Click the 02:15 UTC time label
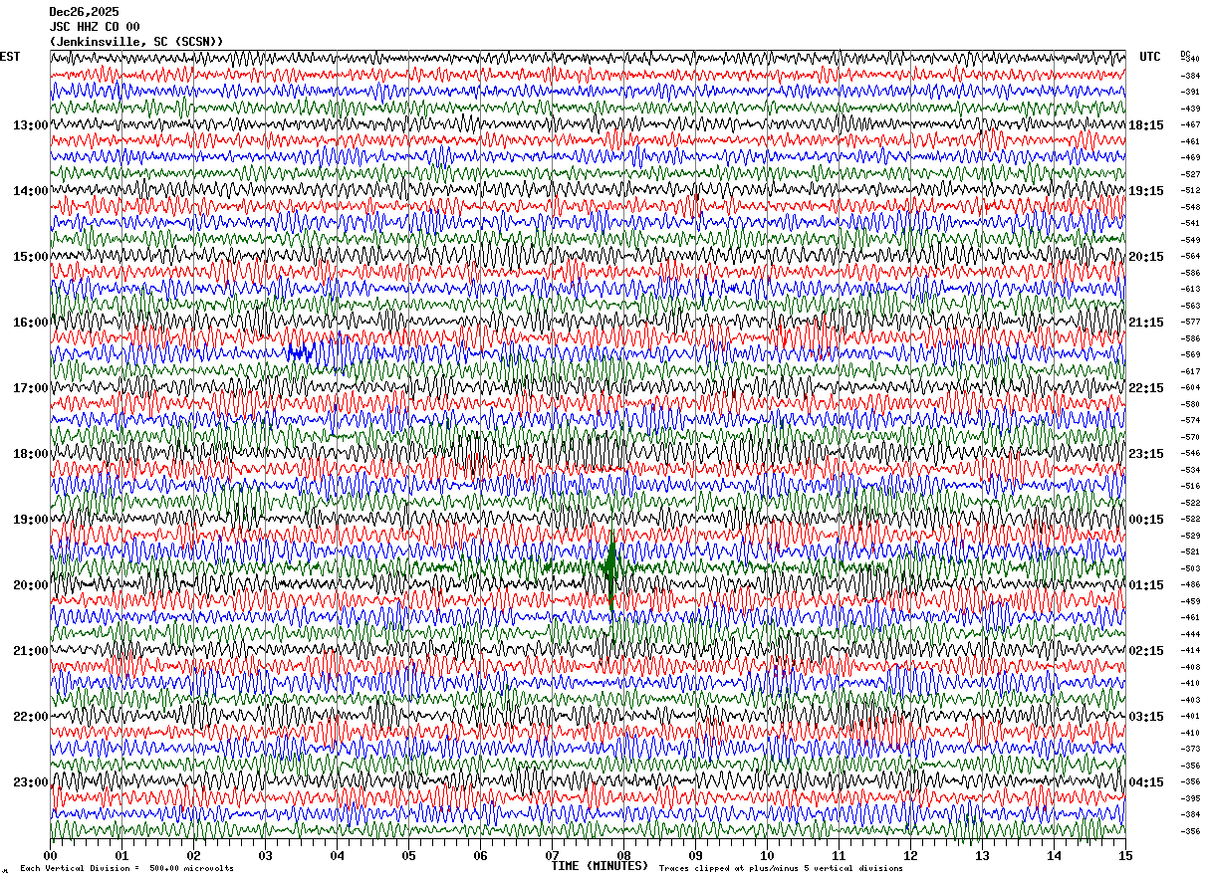 (x=1146, y=651)
